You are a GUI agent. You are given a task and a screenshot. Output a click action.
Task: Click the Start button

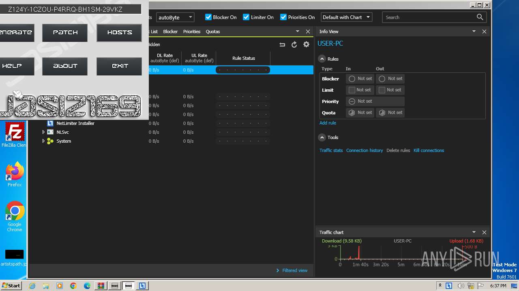(x=11, y=286)
